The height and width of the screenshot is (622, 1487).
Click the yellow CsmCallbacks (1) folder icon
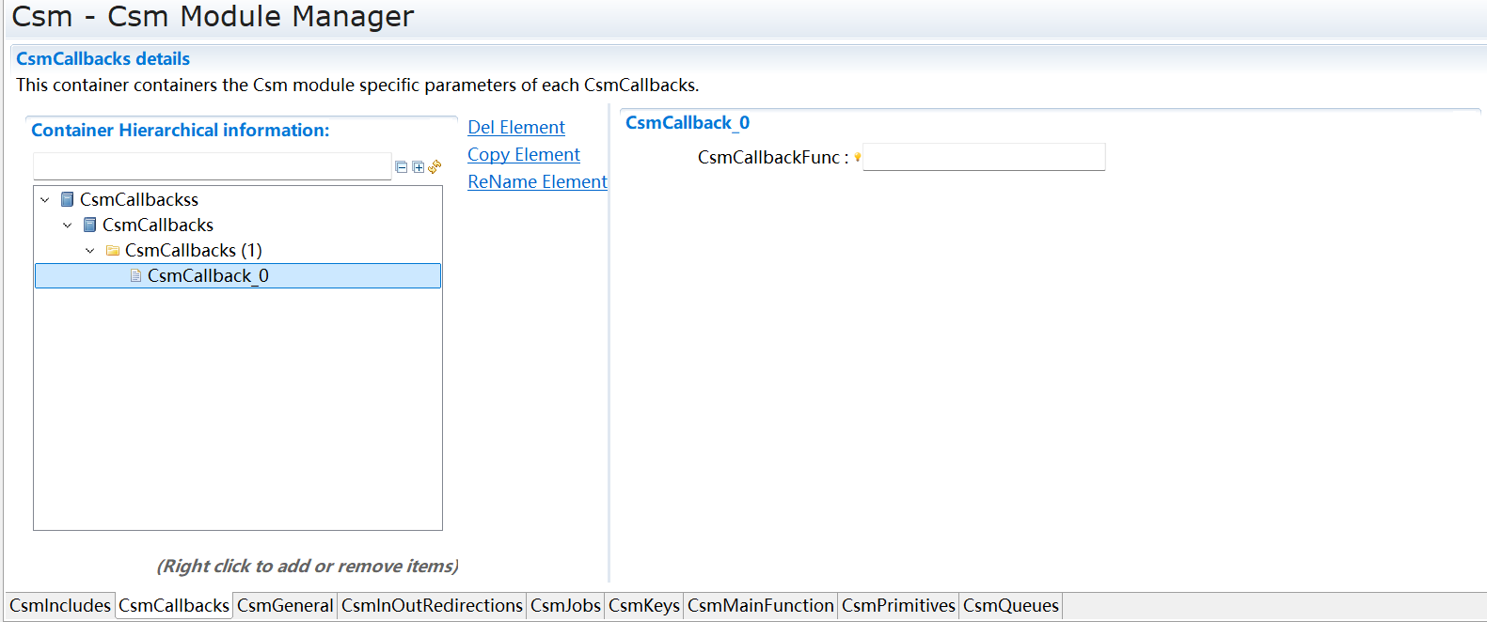point(113,251)
